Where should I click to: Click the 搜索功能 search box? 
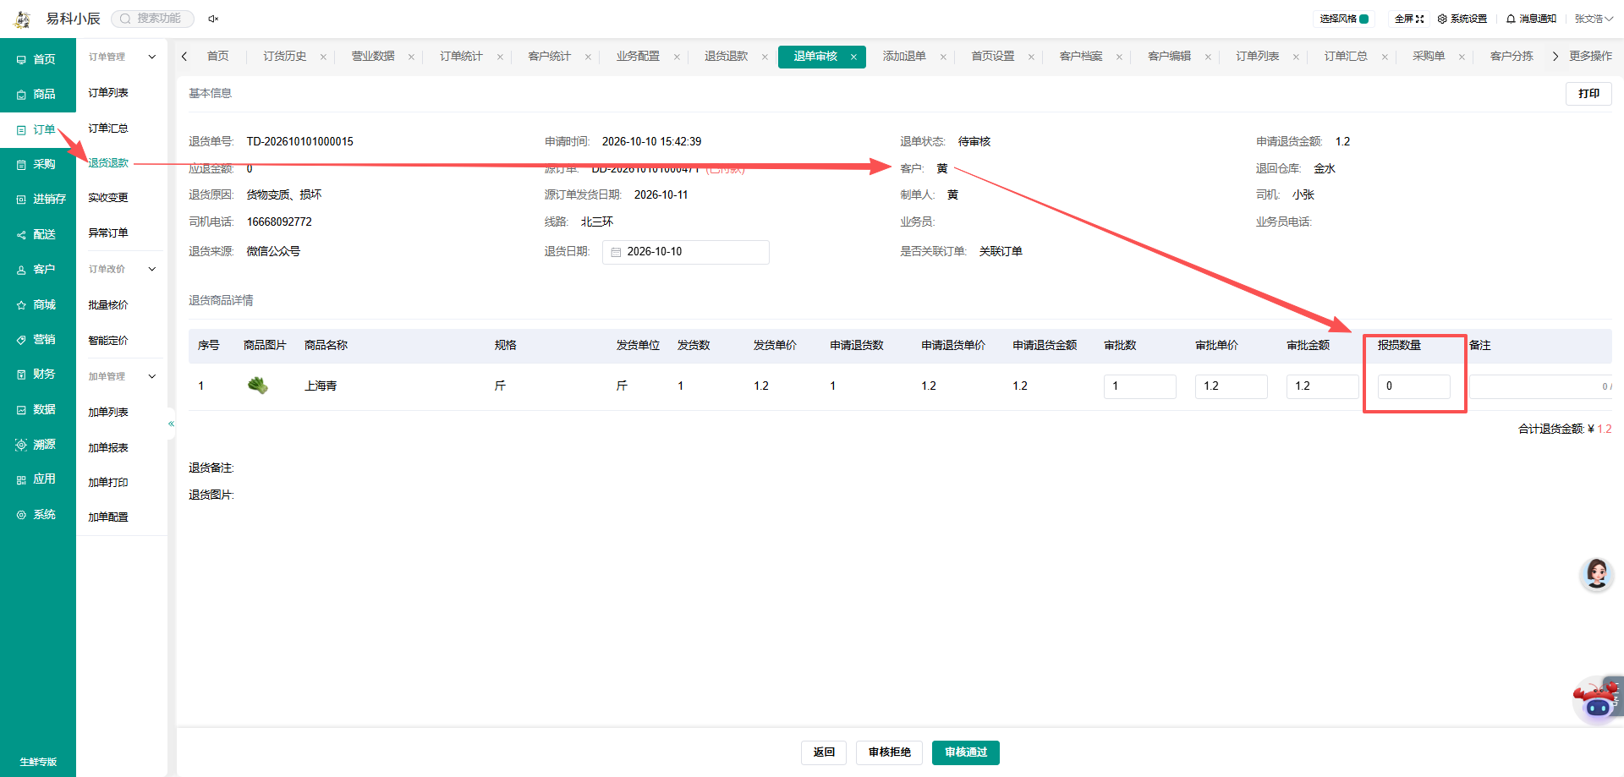pos(153,19)
